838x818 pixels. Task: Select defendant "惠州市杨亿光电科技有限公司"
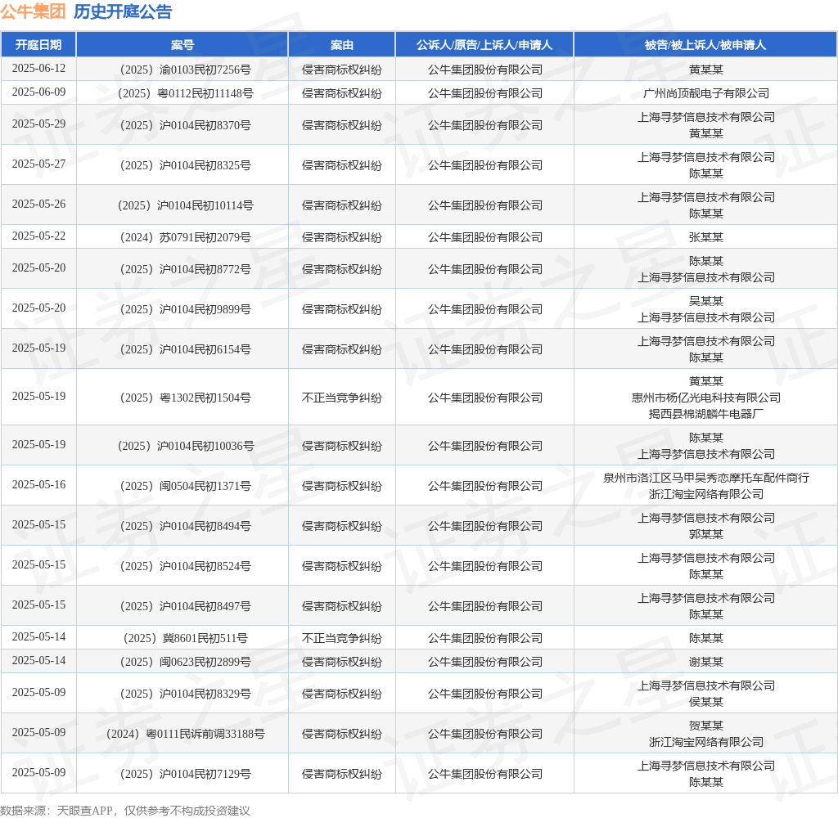click(x=706, y=398)
